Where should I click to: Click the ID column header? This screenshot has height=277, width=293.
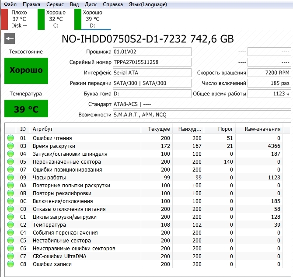[x=23, y=129]
